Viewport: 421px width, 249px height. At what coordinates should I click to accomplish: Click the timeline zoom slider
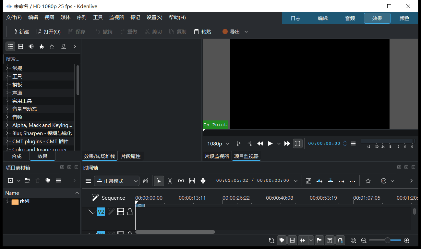385,241
